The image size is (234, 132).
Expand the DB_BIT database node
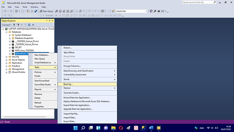[x=10, y=47]
